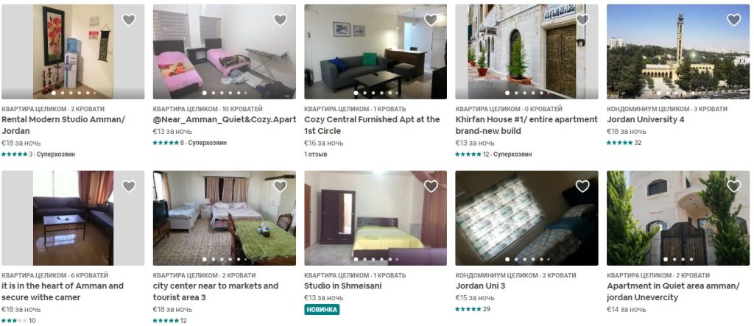Open Khirfan House #1 listing title

pyautogui.click(x=526, y=125)
